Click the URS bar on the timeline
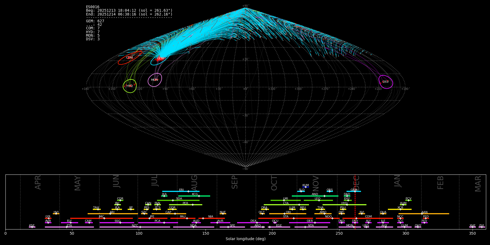 [366, 227]
